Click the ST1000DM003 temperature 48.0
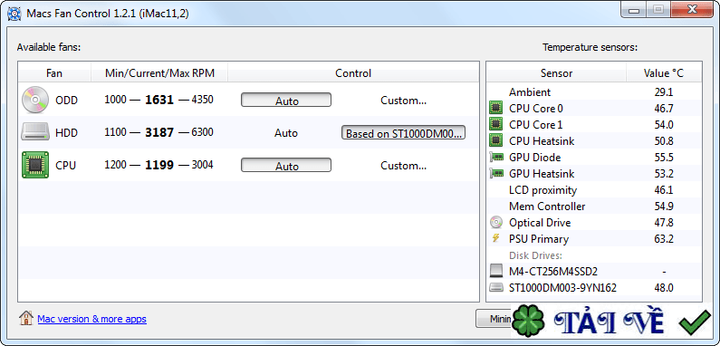The width and height of the screenshot is (720, 346). tap(664, 288)
